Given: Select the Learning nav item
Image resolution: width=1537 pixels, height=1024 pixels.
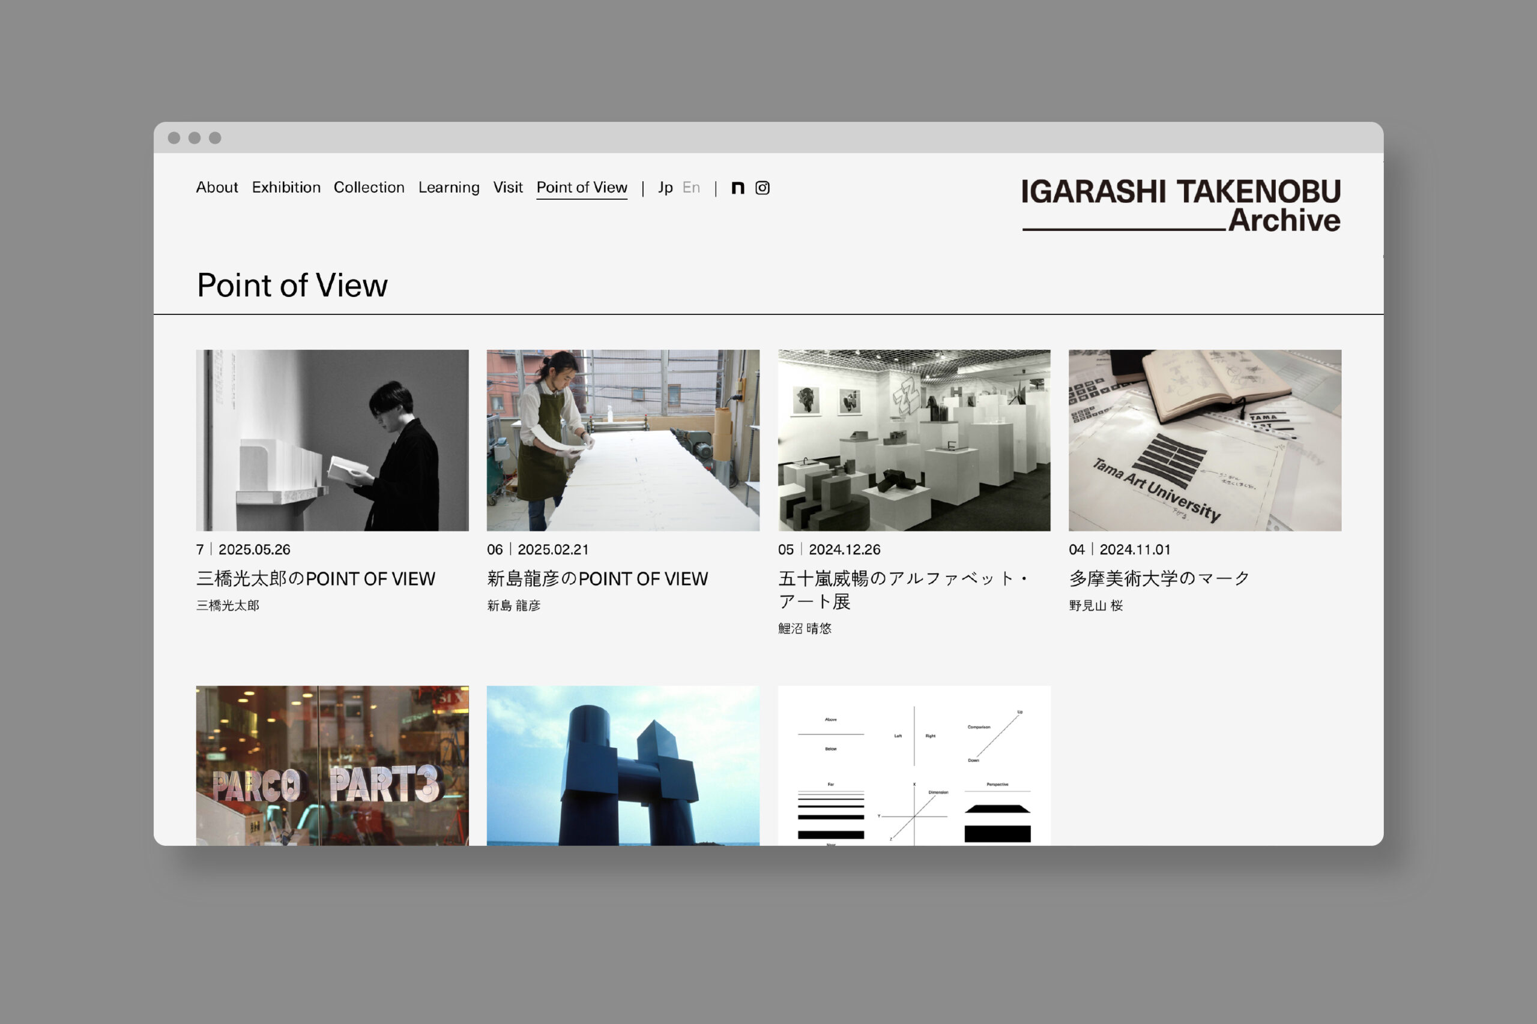Looking at the screenshot, I should (449, 188).
